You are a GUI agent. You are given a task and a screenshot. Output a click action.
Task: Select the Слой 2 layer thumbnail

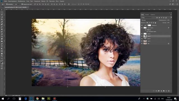(145, 39)
